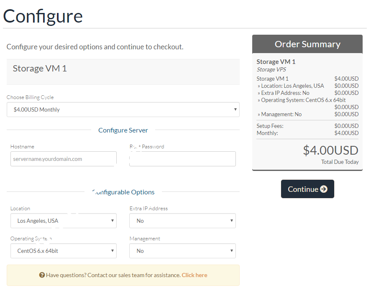Click the arrow icon on Continue button
371x293 pixels.
324,189
